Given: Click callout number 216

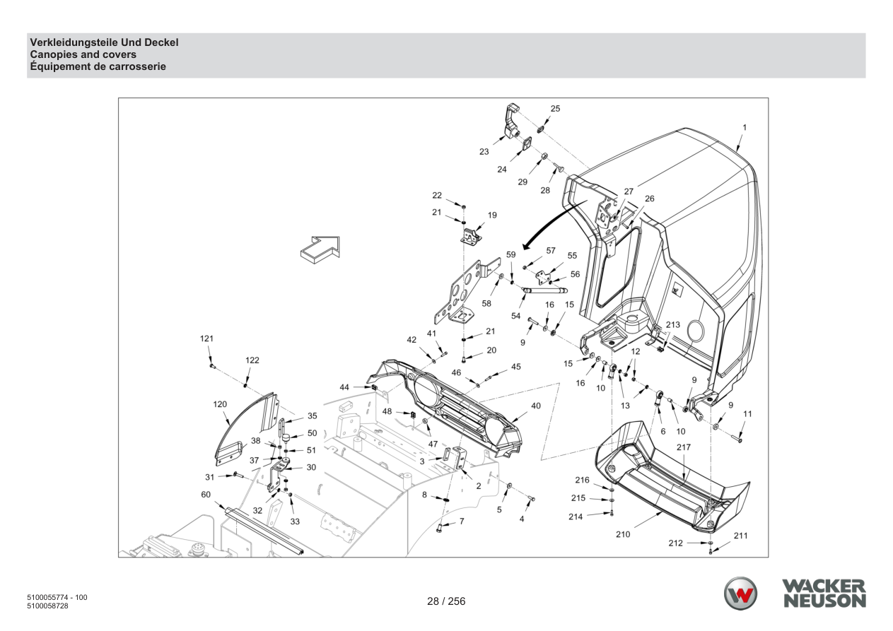Looking at the screenshot, I should point(582,480).
